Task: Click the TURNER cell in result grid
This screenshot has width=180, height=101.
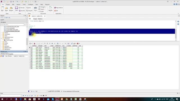Action: tap(41, 68)
